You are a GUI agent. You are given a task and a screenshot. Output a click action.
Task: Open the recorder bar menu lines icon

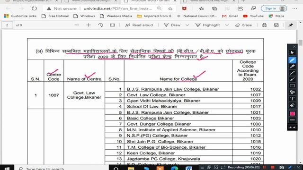click(x=202, y=167)
